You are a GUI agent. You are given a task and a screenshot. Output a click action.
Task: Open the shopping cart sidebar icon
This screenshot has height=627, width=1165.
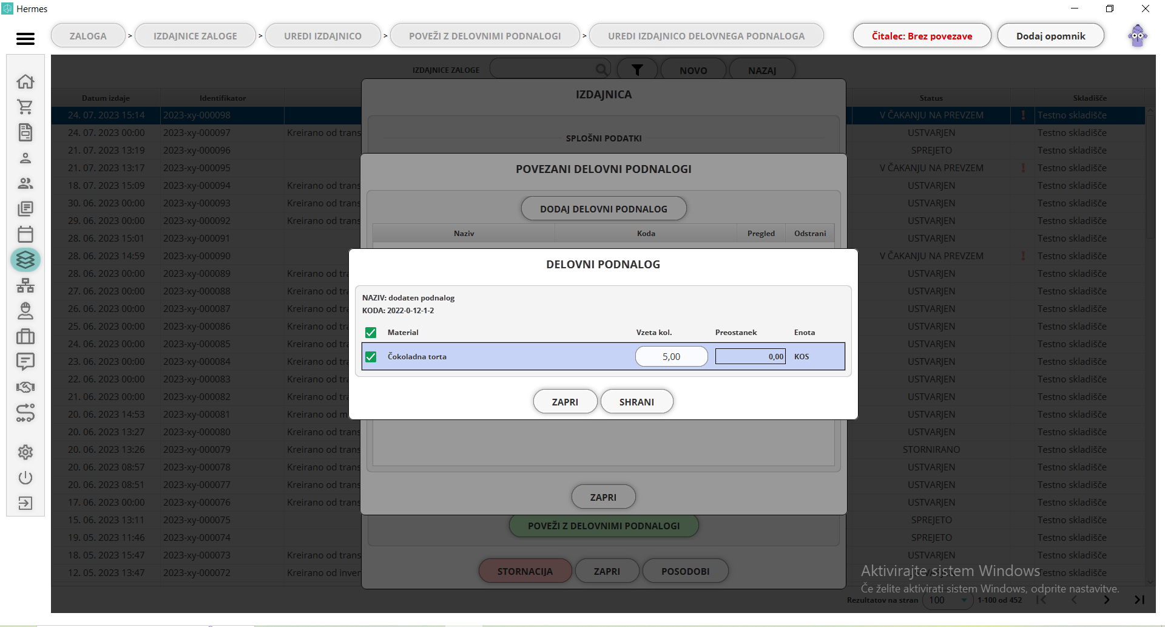[x=25, y=107]
